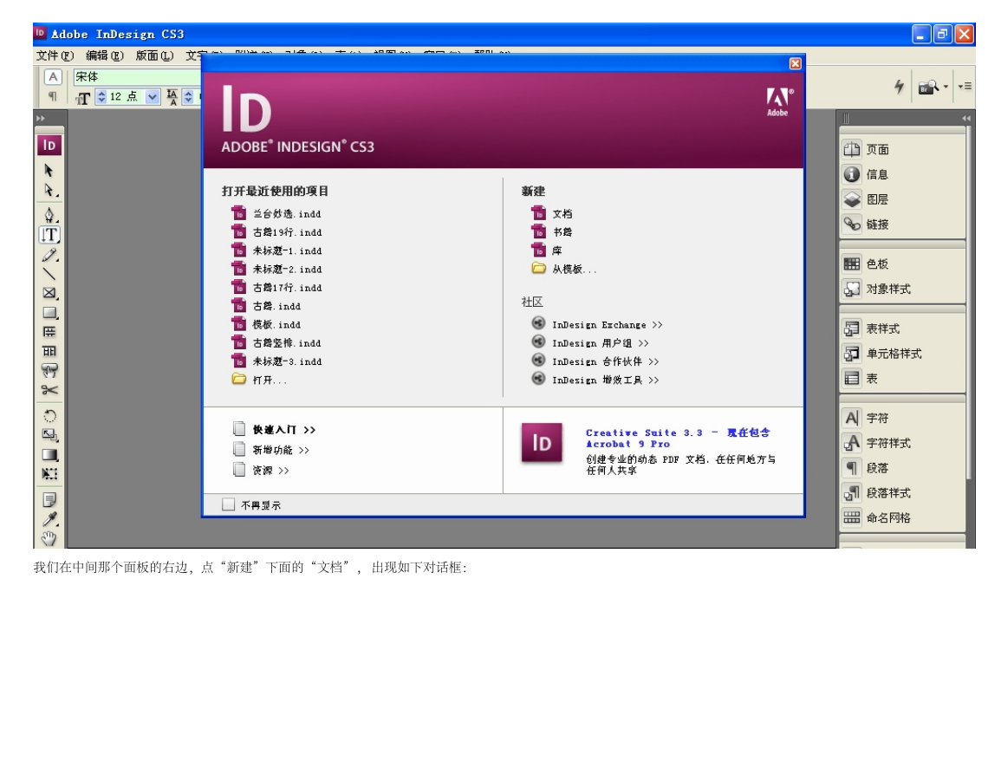Select the Hand tool
The height and width of the screenshot is (774, 1001).
tap(49, 538)
